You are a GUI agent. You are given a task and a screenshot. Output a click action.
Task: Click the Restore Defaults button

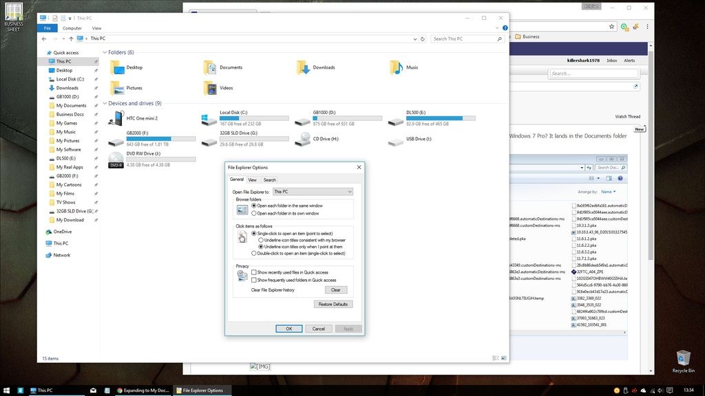click(x=333, y=305)
